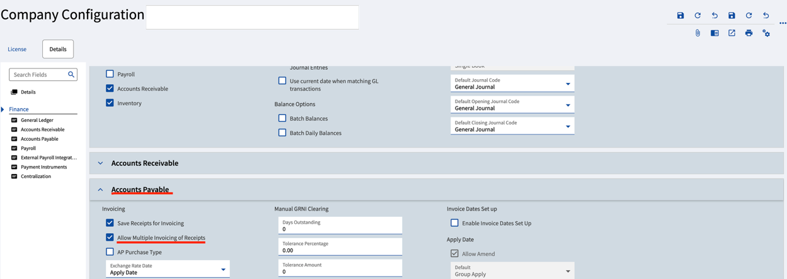Click the leftmost save icon in toolbar
Screen dimensions: 787x279
[681, 16]
